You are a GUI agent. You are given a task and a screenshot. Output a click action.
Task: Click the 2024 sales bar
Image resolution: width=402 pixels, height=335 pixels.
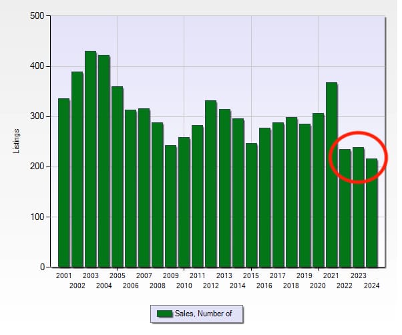tap(371, 213)
